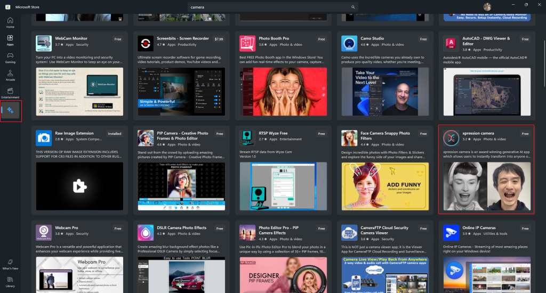Open the Entertainment section
The width and height of the screenshot is (546, 293).
pyautogui.click(x=10, y=93)
